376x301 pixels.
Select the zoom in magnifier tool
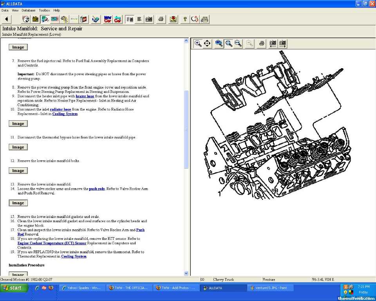pos(198,44)
